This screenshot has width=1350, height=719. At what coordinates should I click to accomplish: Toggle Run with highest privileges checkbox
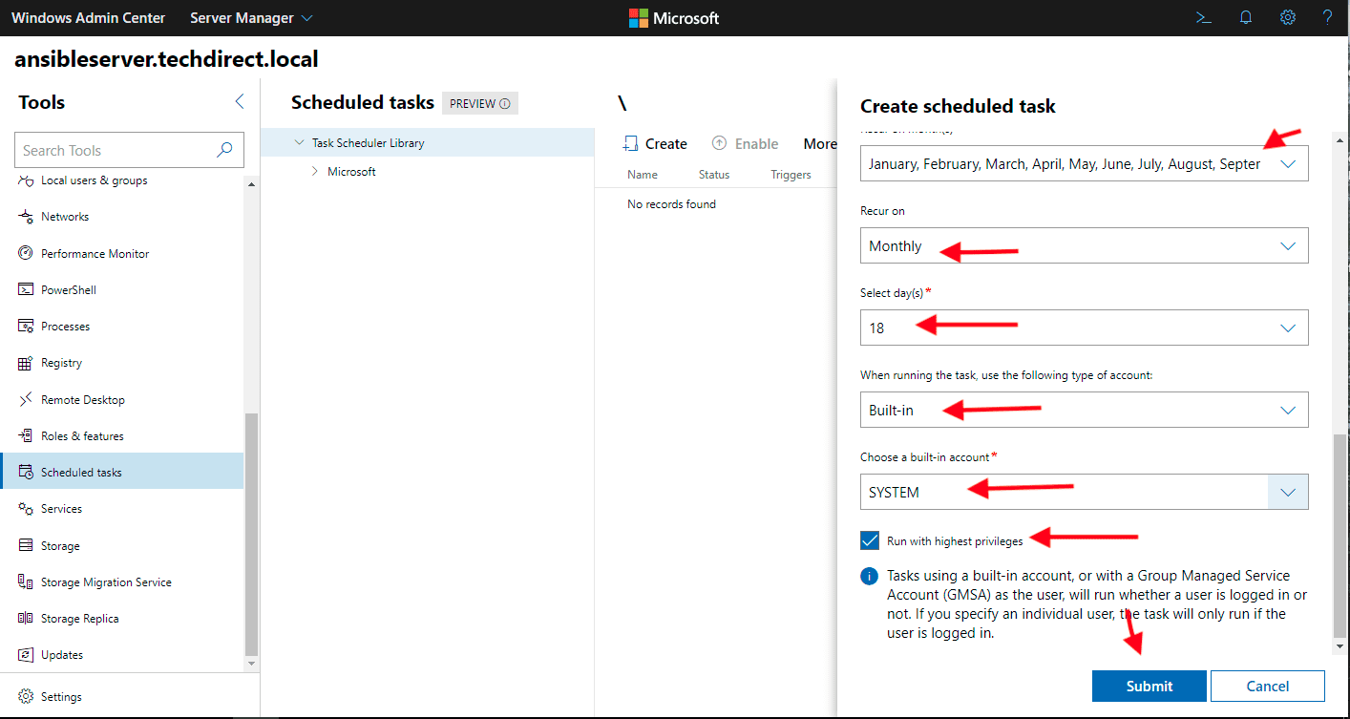click(x=870, y=541)
